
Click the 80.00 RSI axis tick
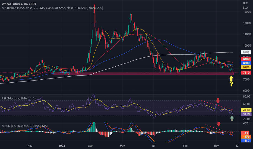point(246,97)
